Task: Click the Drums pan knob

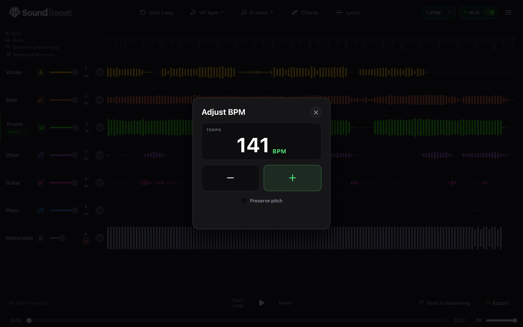Action: pyautogui.click(x=100, y=127)
